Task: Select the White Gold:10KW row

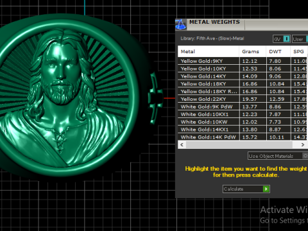Action: pyautogui.click(x=243, y=122)
